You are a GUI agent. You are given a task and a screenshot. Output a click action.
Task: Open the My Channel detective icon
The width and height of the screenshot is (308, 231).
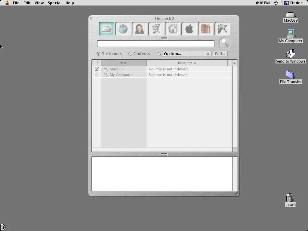coord(222,29)
